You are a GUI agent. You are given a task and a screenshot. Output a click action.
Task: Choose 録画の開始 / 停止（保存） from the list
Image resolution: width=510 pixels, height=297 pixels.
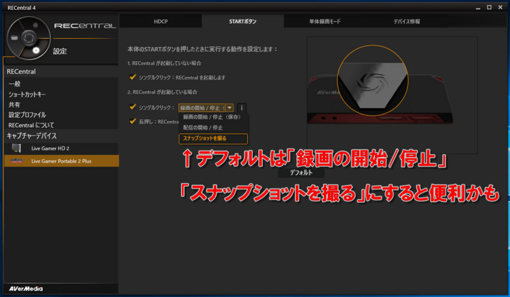(214, 117)
